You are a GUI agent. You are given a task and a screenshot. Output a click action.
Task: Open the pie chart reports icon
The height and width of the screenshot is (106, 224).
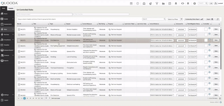click(x=150, y=4)
